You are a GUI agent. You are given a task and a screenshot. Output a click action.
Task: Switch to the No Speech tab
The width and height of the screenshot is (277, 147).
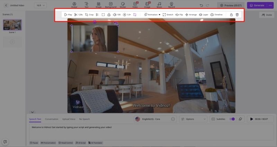click(x=84, y=119)
